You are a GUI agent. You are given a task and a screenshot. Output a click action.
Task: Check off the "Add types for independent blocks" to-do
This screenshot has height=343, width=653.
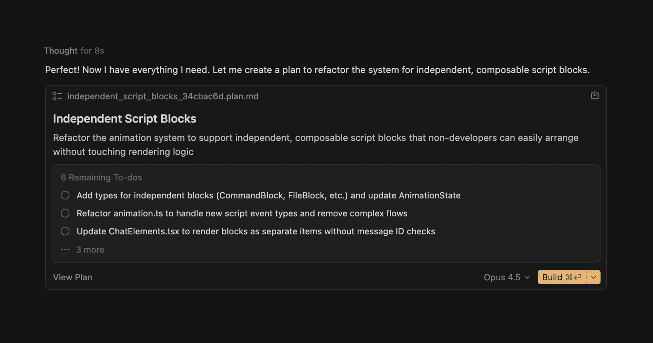(65, 195)
